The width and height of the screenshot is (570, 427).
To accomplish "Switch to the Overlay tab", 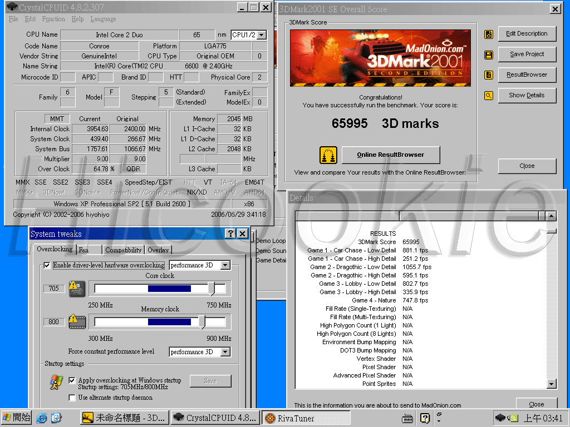I will 158,250.
